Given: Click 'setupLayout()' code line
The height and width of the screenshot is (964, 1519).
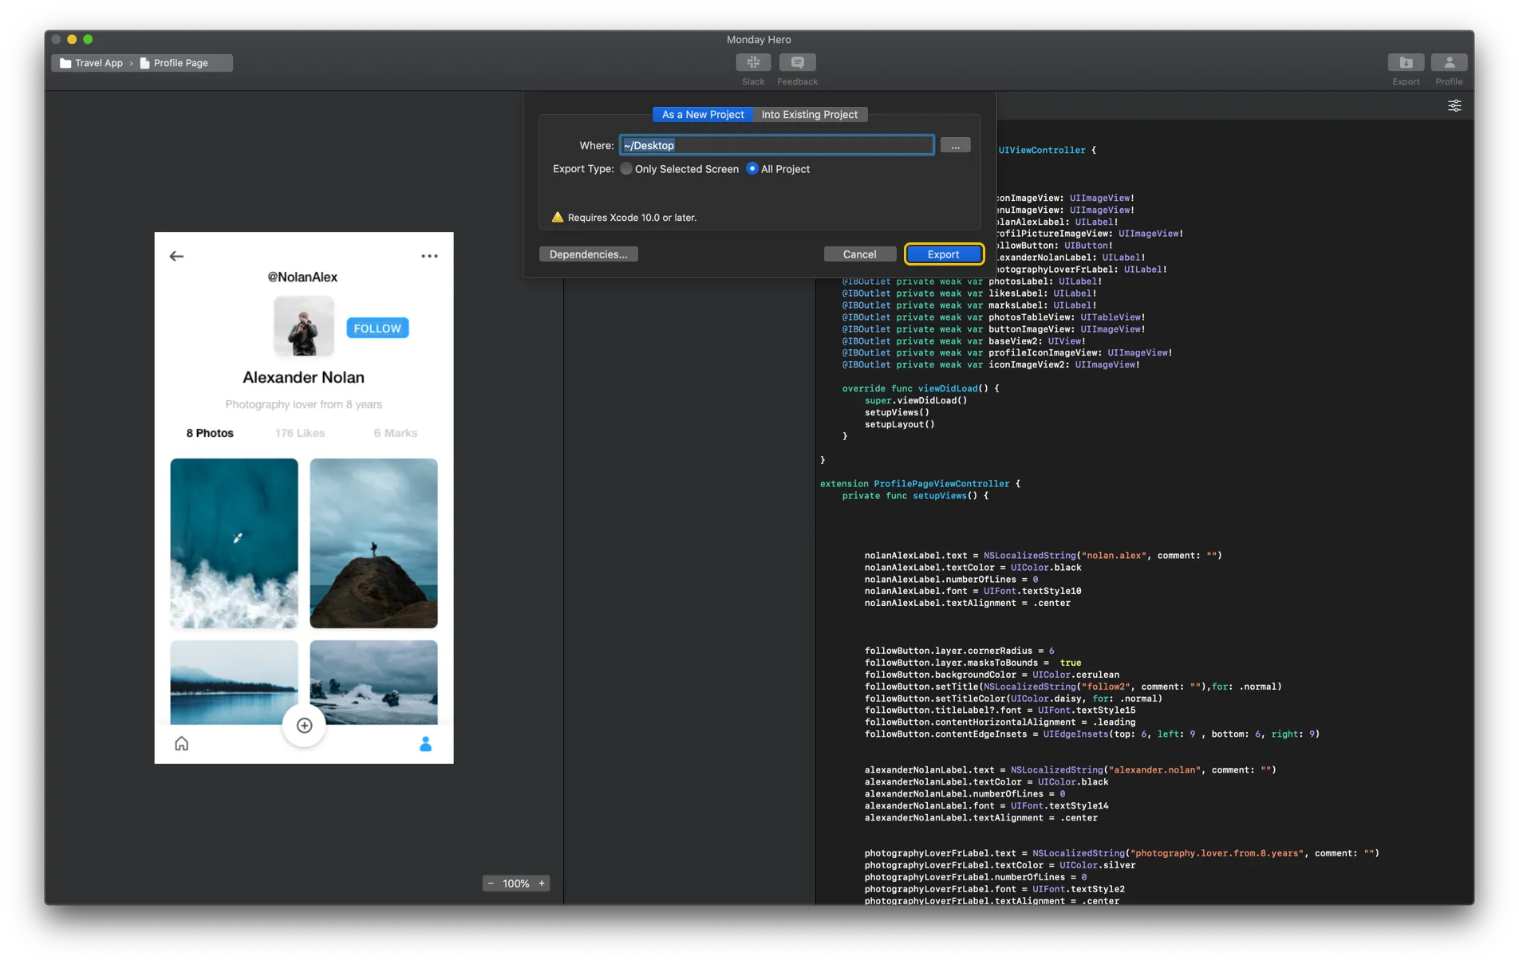Looking at the screenshot, I should (x=899, y=424).
